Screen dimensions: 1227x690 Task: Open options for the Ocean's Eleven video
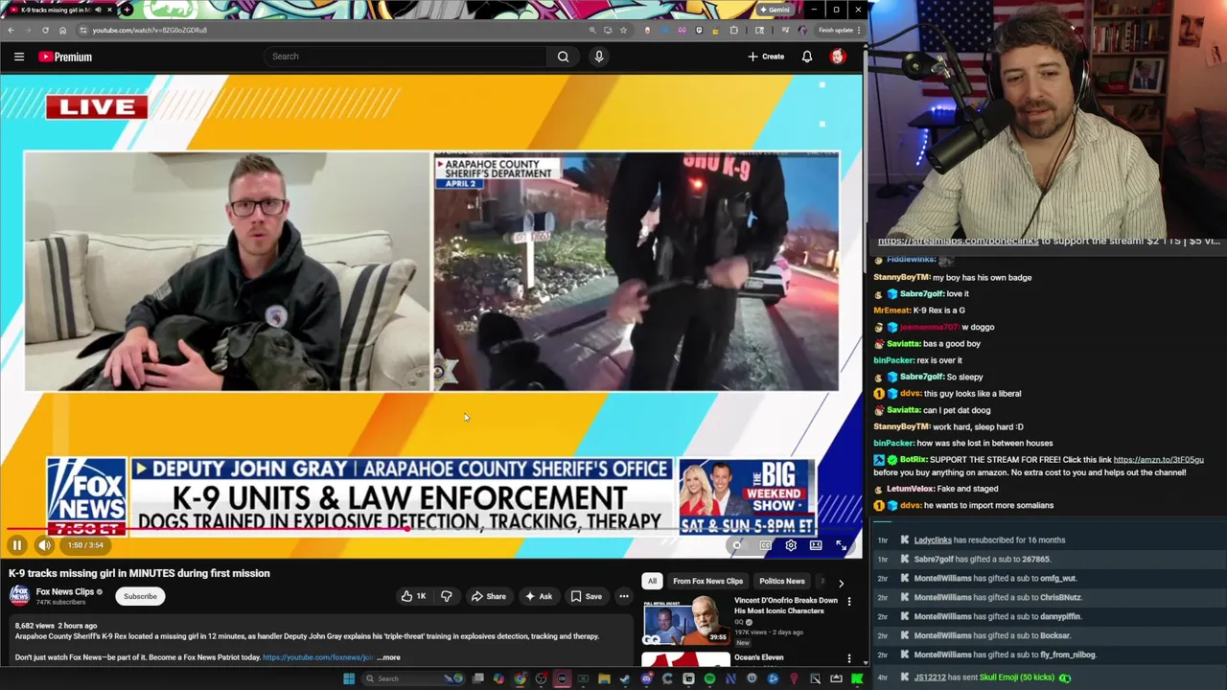[x=848, y=658]
